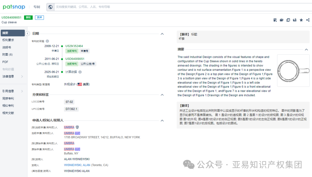
Task: Click shield icon next to UMBRA applicant
Action: (x=77, y=127)
